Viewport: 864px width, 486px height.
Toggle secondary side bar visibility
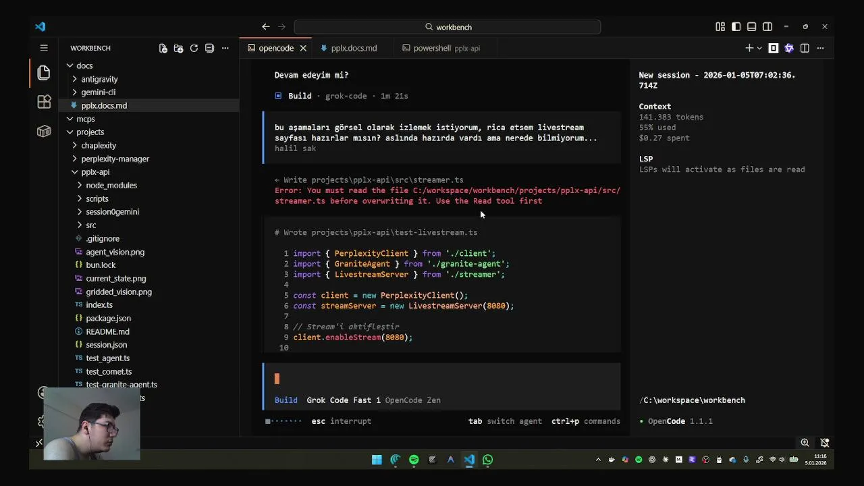click(767, 27)
